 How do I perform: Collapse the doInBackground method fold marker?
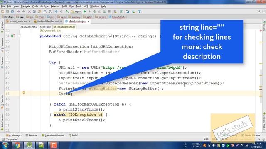19,36
